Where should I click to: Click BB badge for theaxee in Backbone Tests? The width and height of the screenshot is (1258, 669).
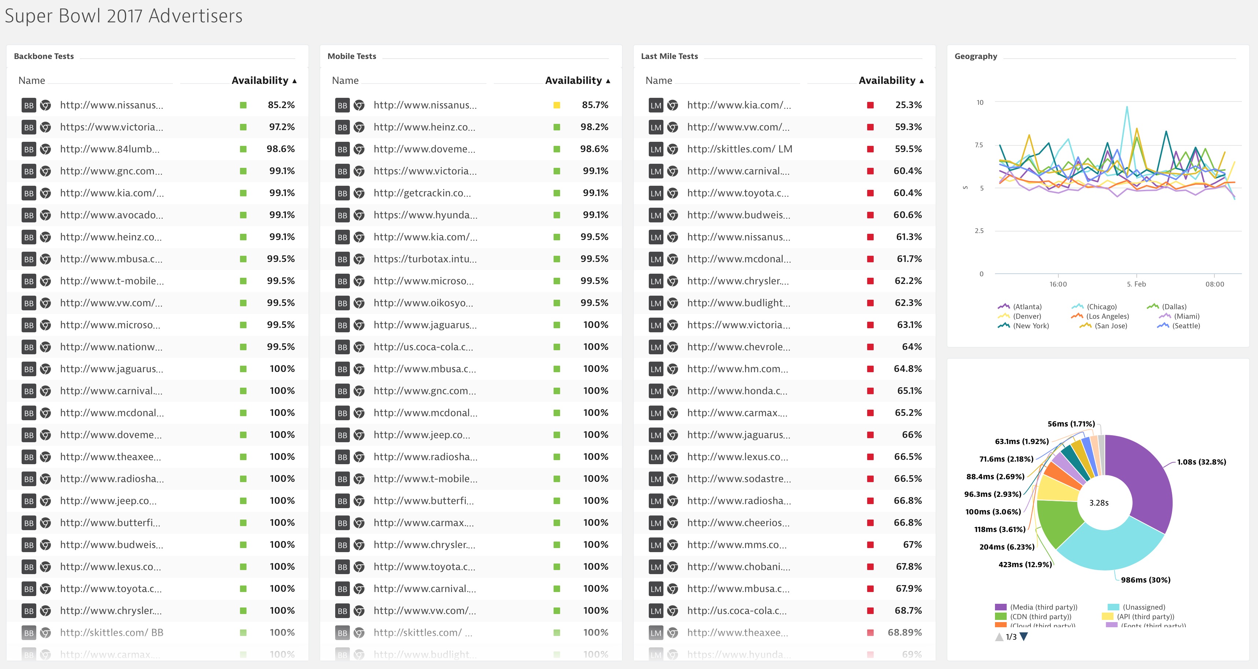pyautogui.click(x=29, y=457)
